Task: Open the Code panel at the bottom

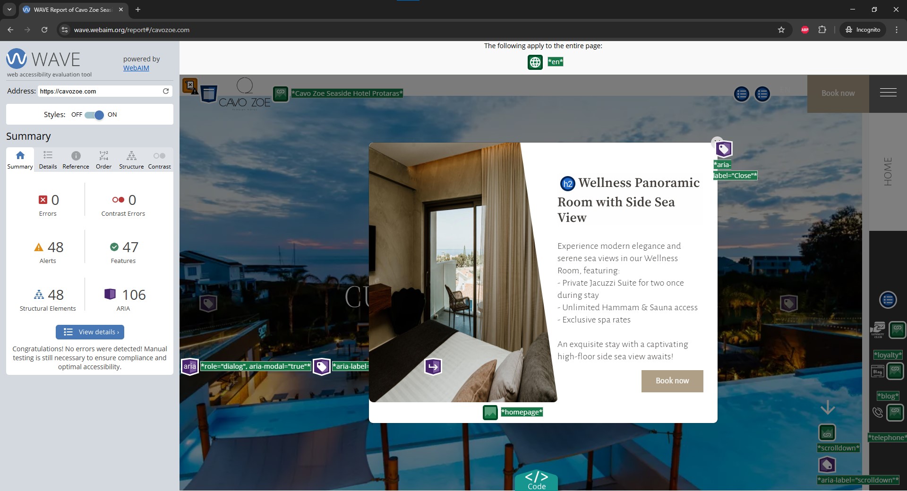Action: pyautogui.click(x=536, y=480)
